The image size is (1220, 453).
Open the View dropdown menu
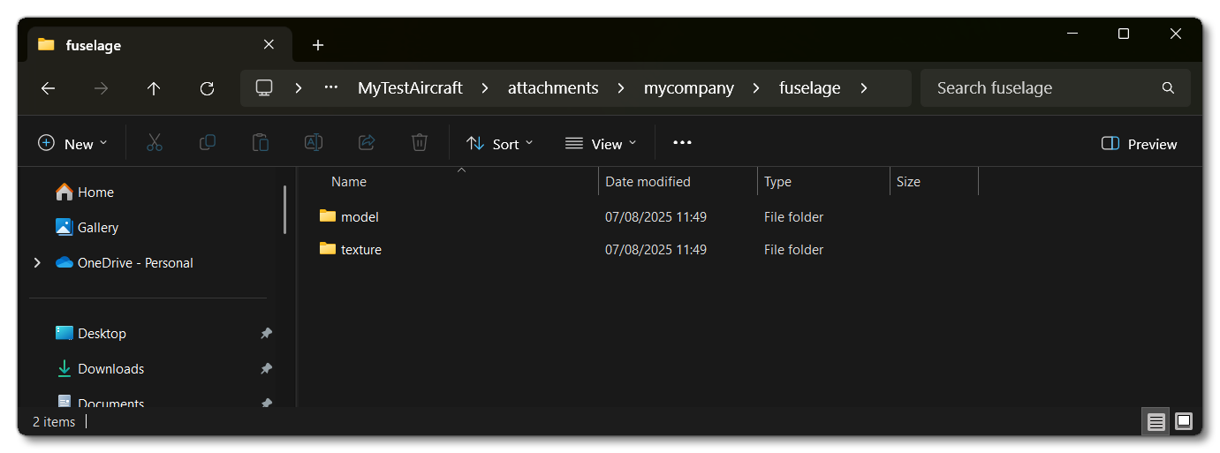[601, 144]
